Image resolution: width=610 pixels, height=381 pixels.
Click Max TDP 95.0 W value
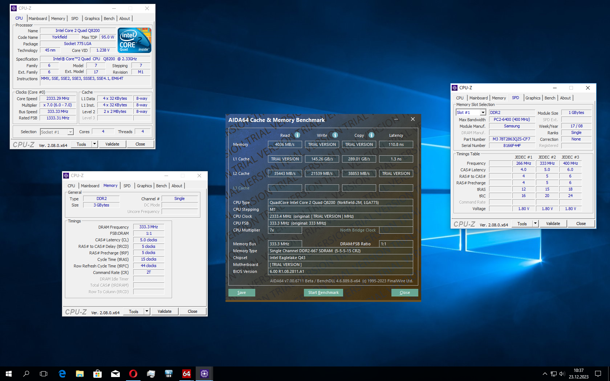(x=107, y=37)
